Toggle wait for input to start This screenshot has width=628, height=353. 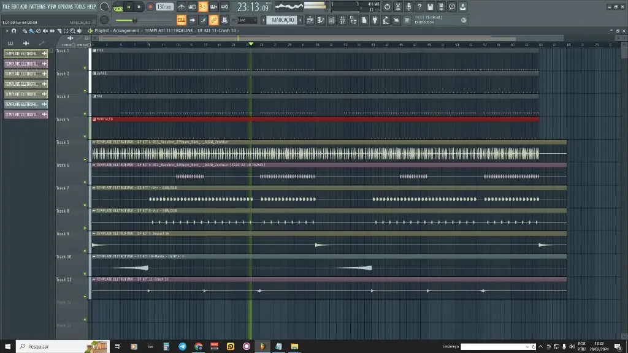pyautogui.click(x=192, y=7)
